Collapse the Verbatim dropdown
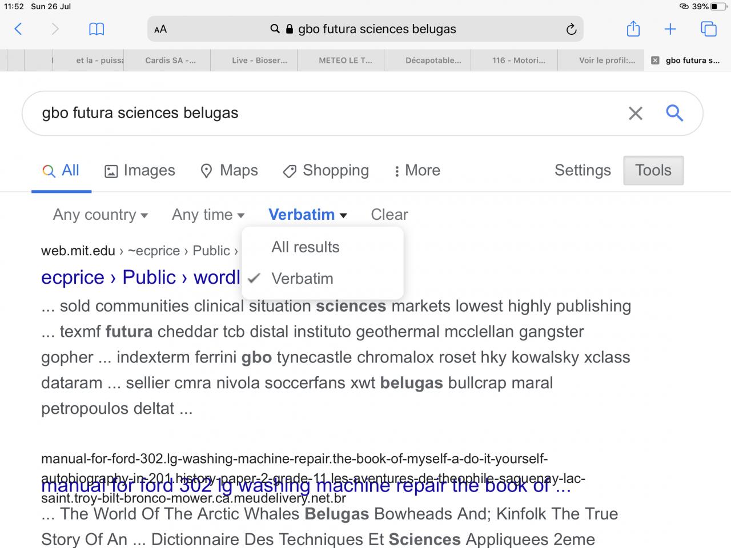This screenshot has width=731, height=548. tap(308, 215)
